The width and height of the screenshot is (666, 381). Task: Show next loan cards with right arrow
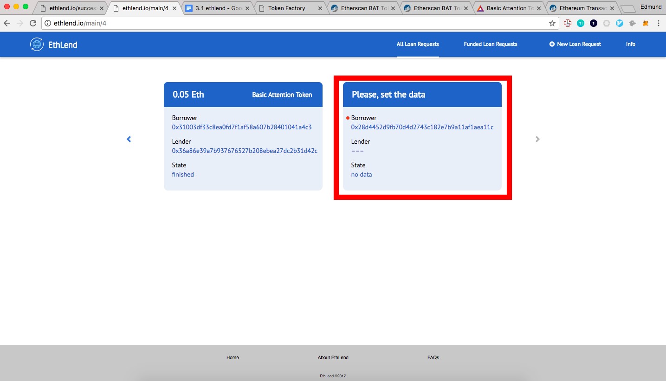click(x=537, y=139)
